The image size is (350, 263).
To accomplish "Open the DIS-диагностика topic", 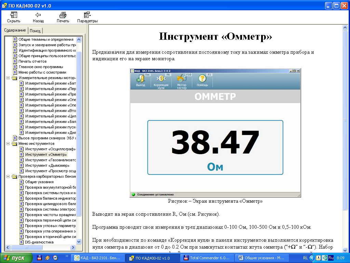I will (x=39, y=242).
